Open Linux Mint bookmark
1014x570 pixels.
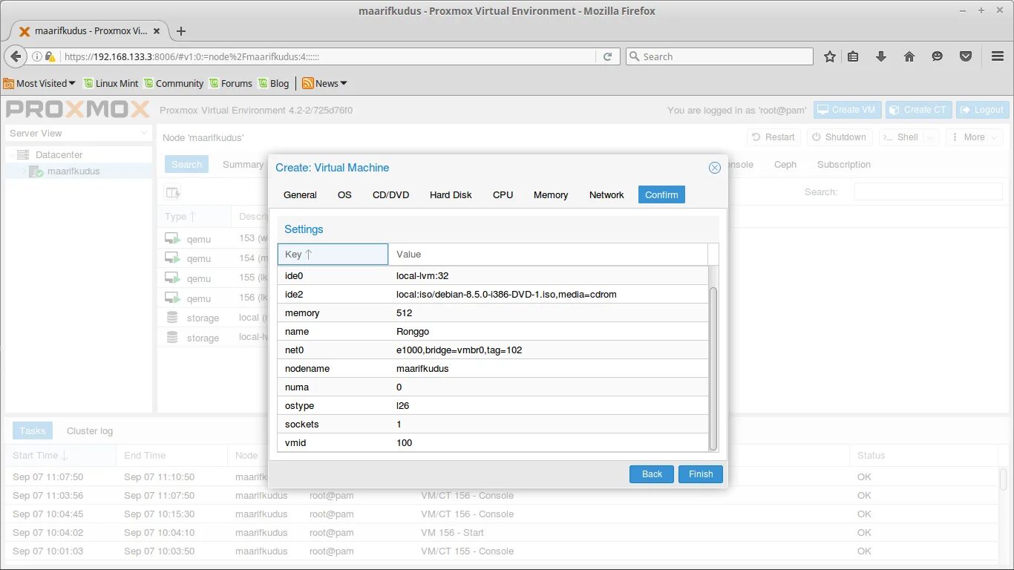(x=111, y=83)
